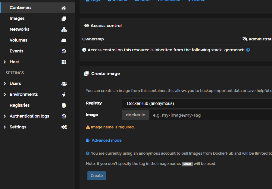Expand the Authentication logs chevron
This screenshot has width=272, height=189.
coord(5,116)
